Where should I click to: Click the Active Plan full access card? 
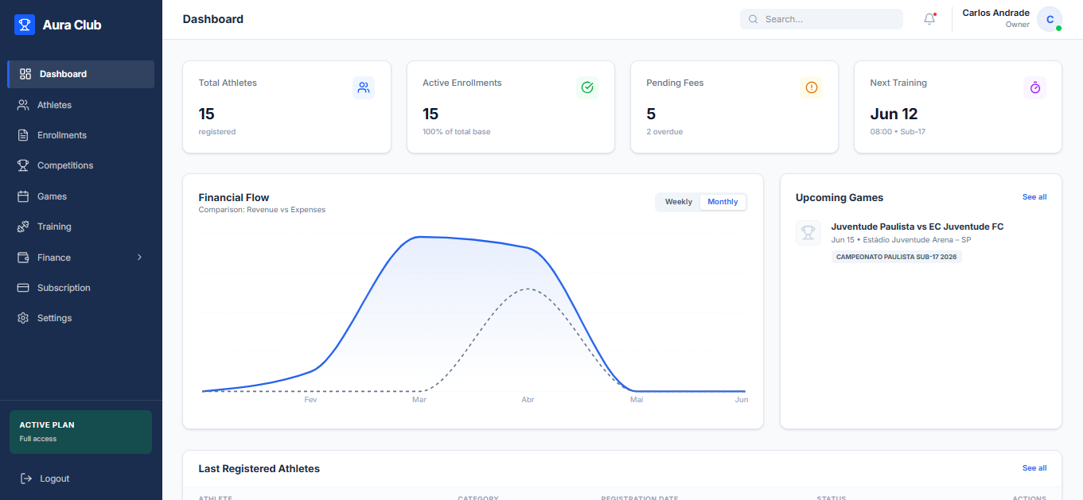click(80, 432)
